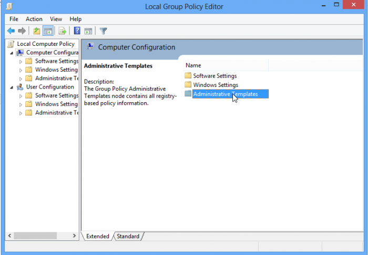Expand Software Settings under Computer Configuration
Screen dimensions: 368x255
[21, 62]
